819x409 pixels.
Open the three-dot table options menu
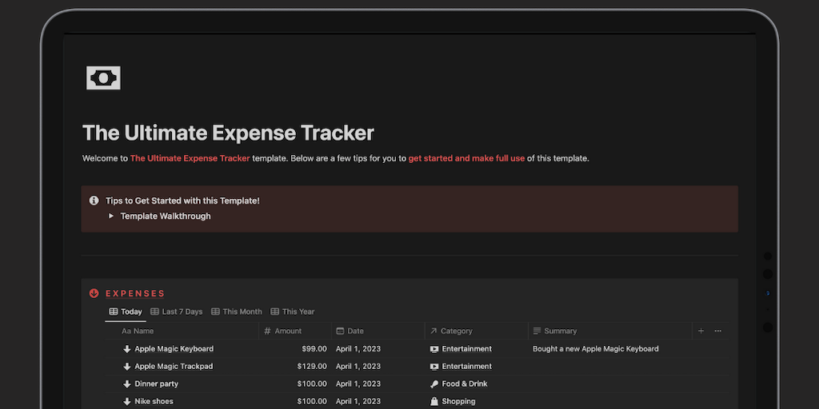[717, 331]
